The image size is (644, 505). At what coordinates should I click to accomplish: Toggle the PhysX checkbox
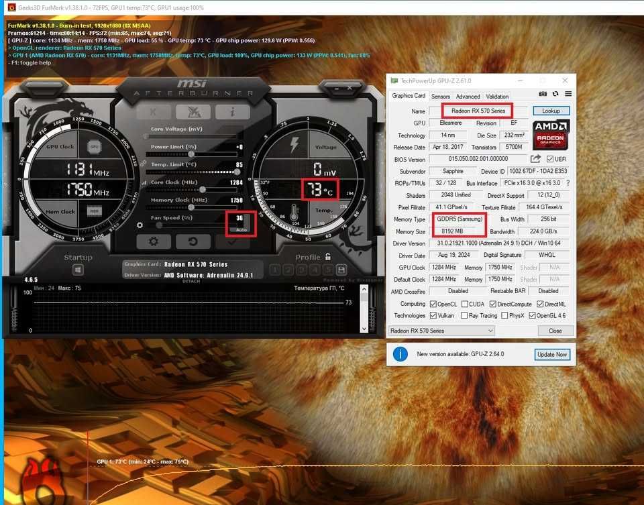pyautogui.click(x=504, y=315)
